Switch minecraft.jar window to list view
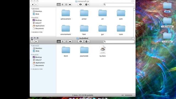Image resolution: width=176 pixels, height=99 pixels. pos(62,4)
